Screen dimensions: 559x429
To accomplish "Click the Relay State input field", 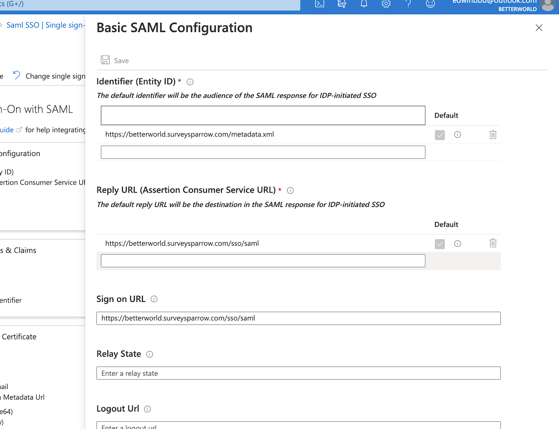I will click(298, 373).
